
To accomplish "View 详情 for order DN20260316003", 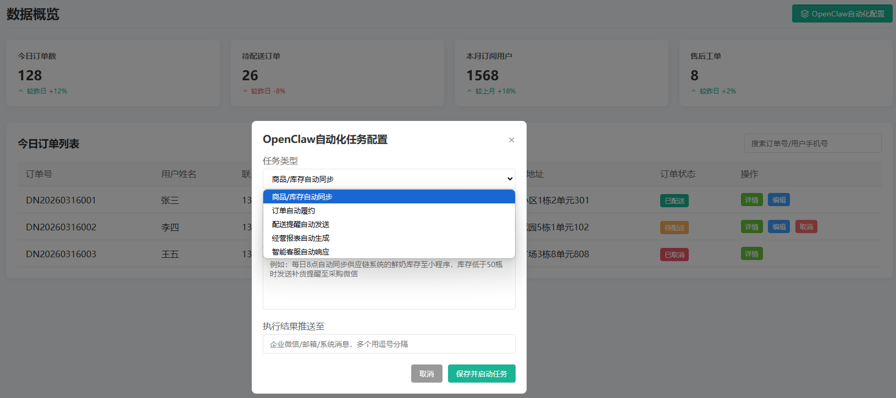I will coord(751,254).
